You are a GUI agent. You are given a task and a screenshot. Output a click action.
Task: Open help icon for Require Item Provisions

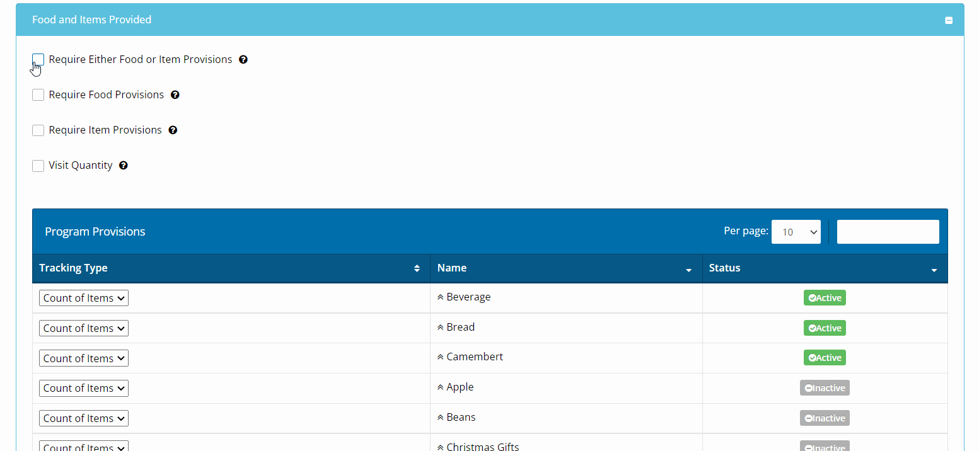[x=173, y=130]
